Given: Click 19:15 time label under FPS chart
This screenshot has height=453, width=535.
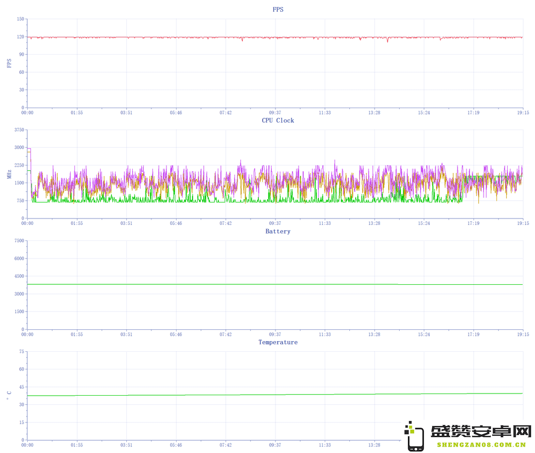Looking at the screenshot, I should [x=523, y=112].
